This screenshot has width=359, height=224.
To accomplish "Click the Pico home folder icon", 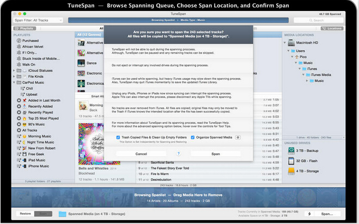I will (x=297, y=57).
